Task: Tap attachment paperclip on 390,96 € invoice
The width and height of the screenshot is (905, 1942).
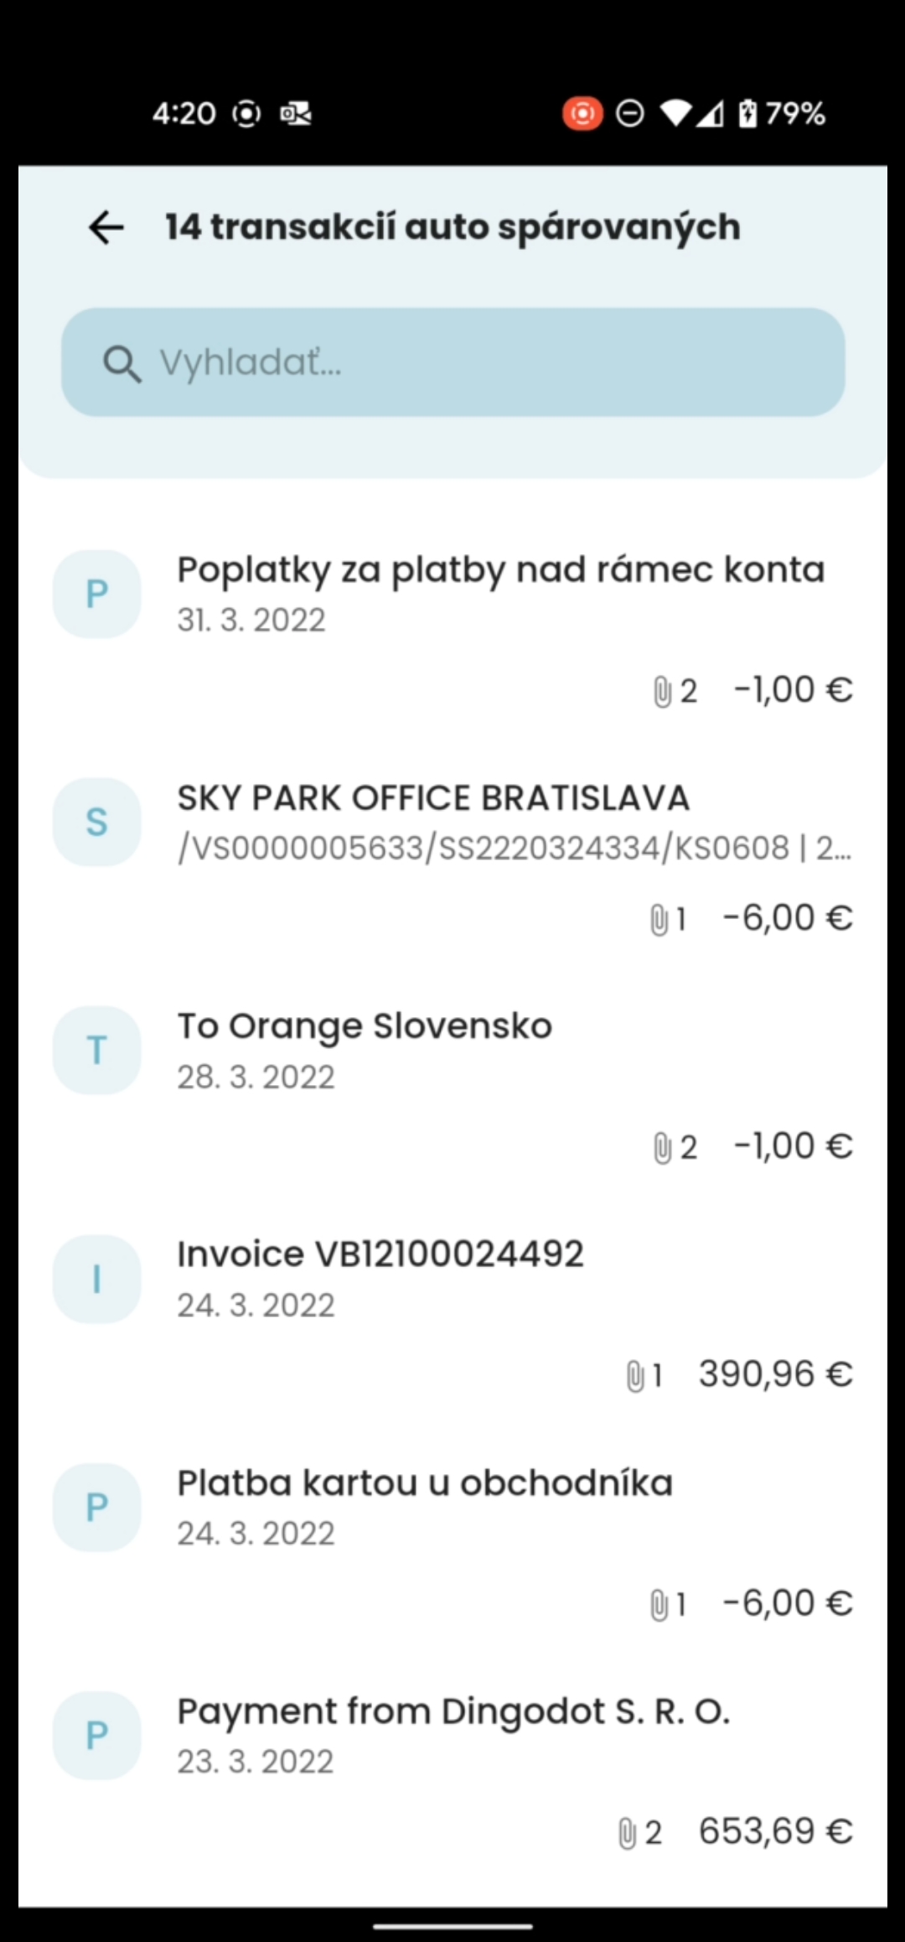Action: coord(635,1376)
